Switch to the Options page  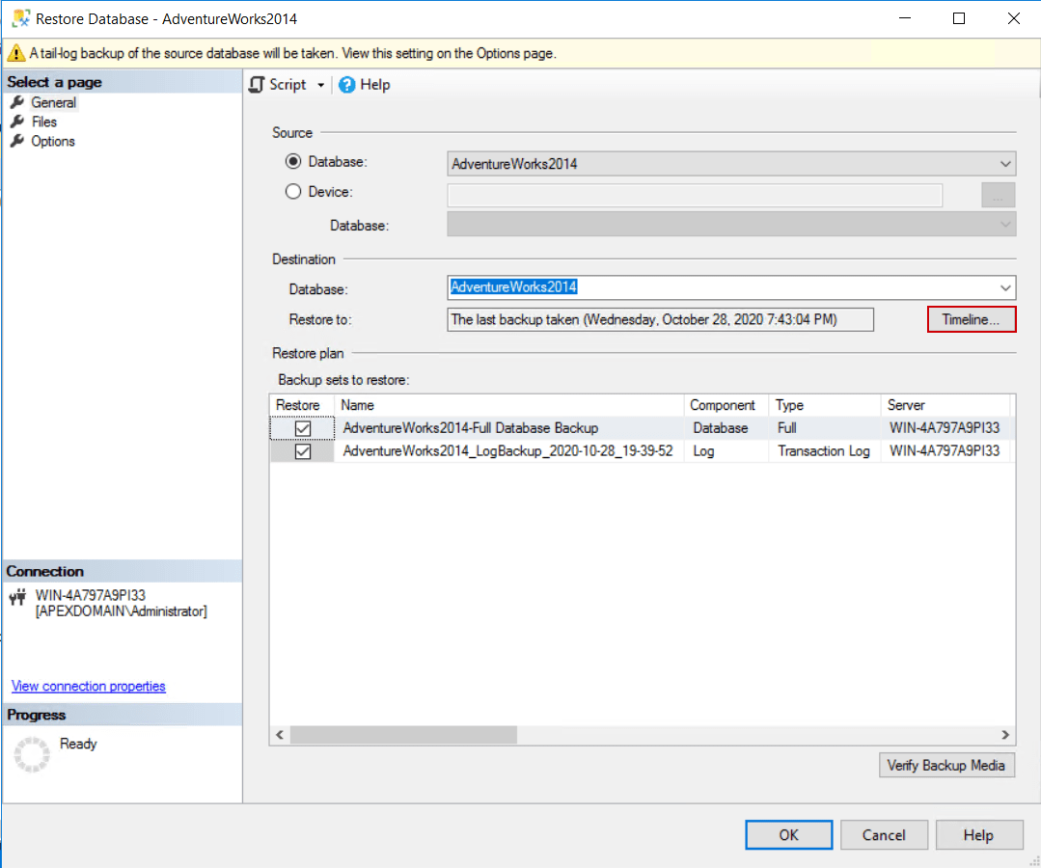tap(53, 141)
